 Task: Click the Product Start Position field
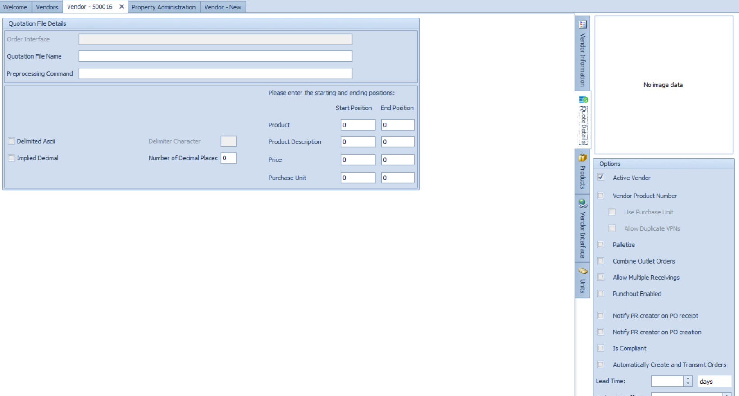(358, 125)
